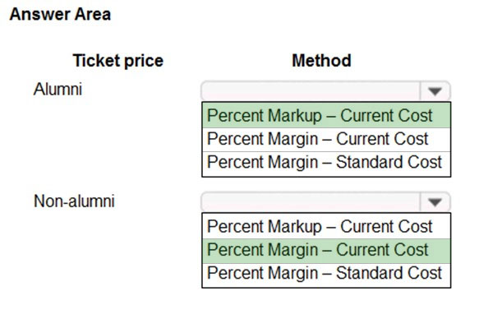Image resolution: width=488 pixels, height=319 pixels.
Task: Choose the first entry in Non-alumni option list
Action: pyautogui.click(x=326, y=226)
